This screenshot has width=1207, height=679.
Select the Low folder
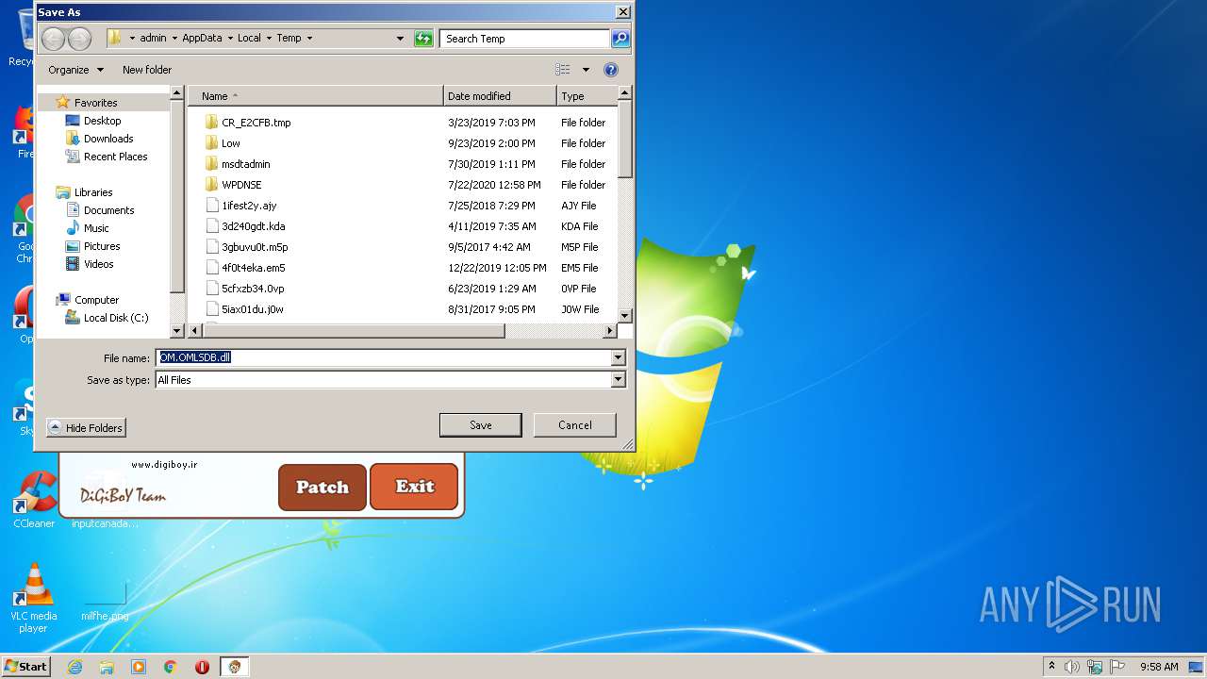coord(230,143)
